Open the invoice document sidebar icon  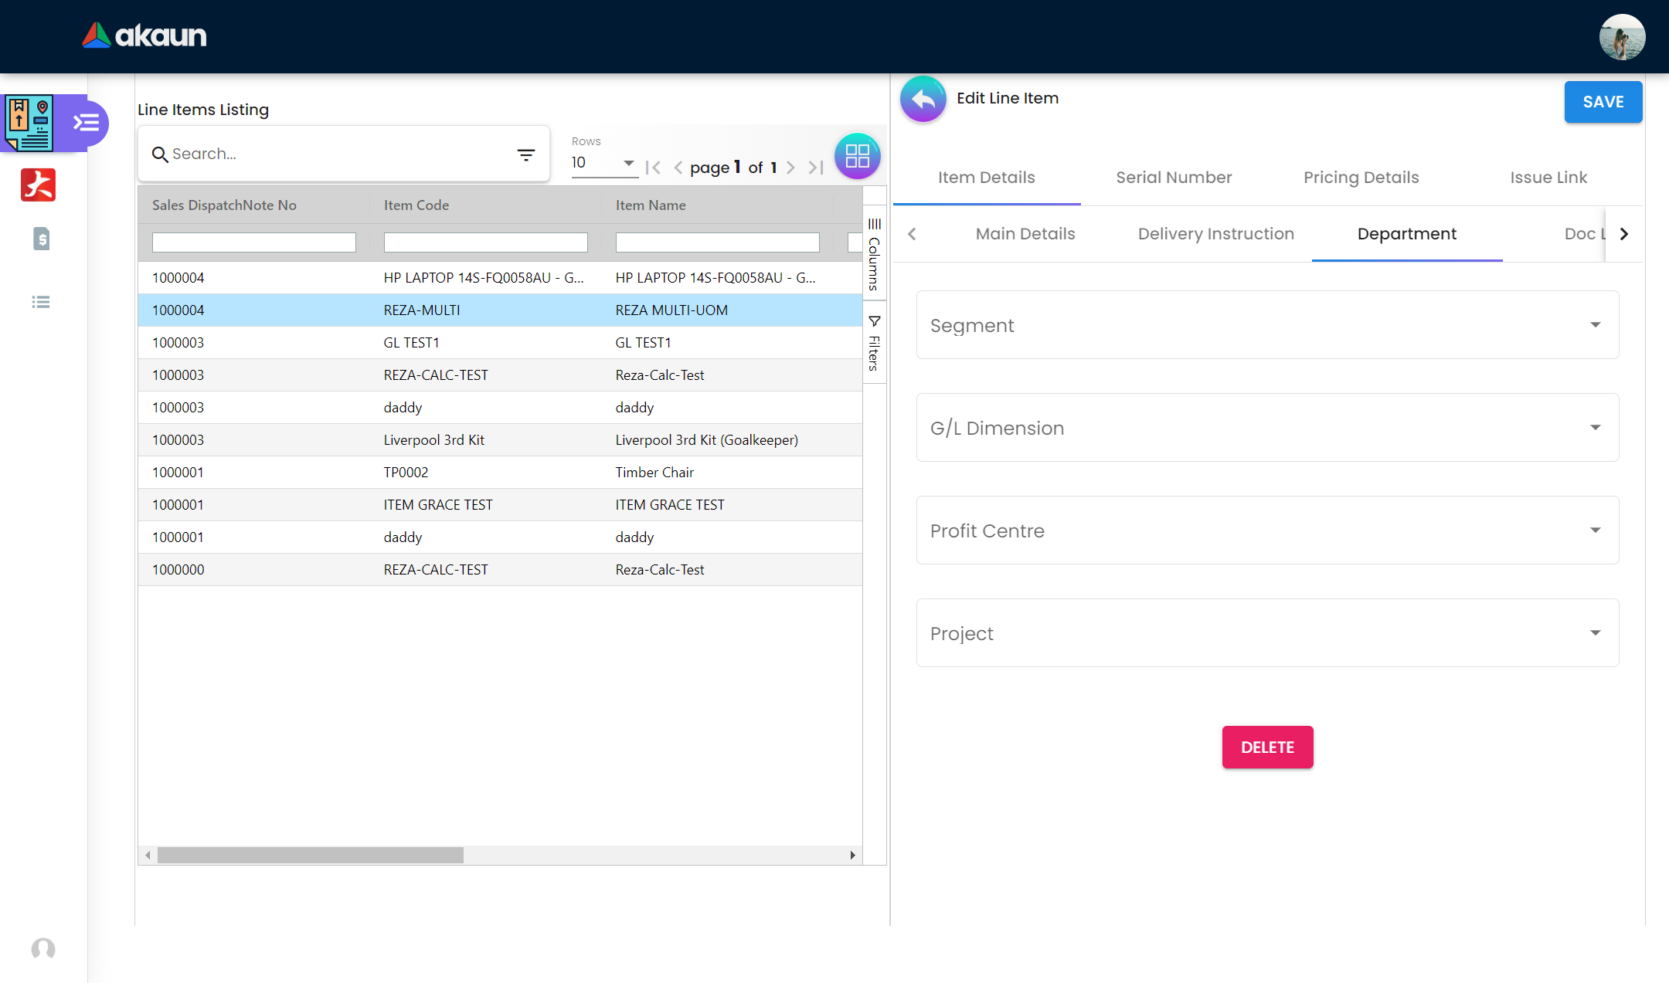point(42,239)
